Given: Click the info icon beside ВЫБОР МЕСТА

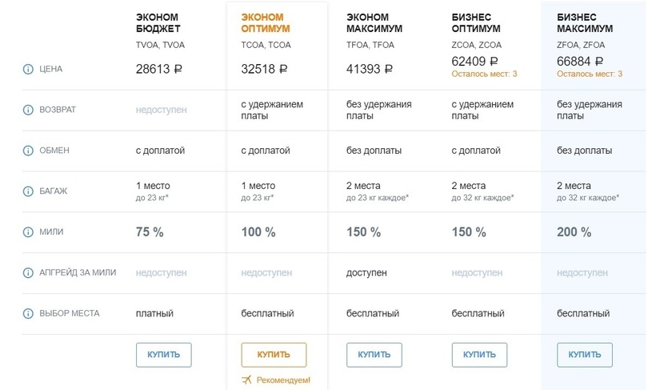Looking at the screenshot, I should 28,314.
